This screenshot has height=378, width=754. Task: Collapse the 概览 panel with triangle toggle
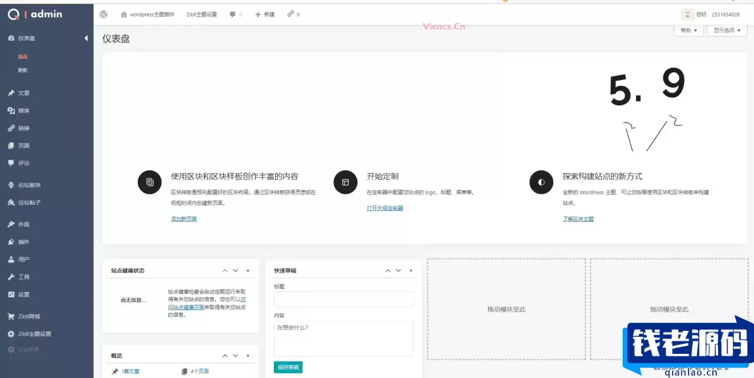click(248, 356)
